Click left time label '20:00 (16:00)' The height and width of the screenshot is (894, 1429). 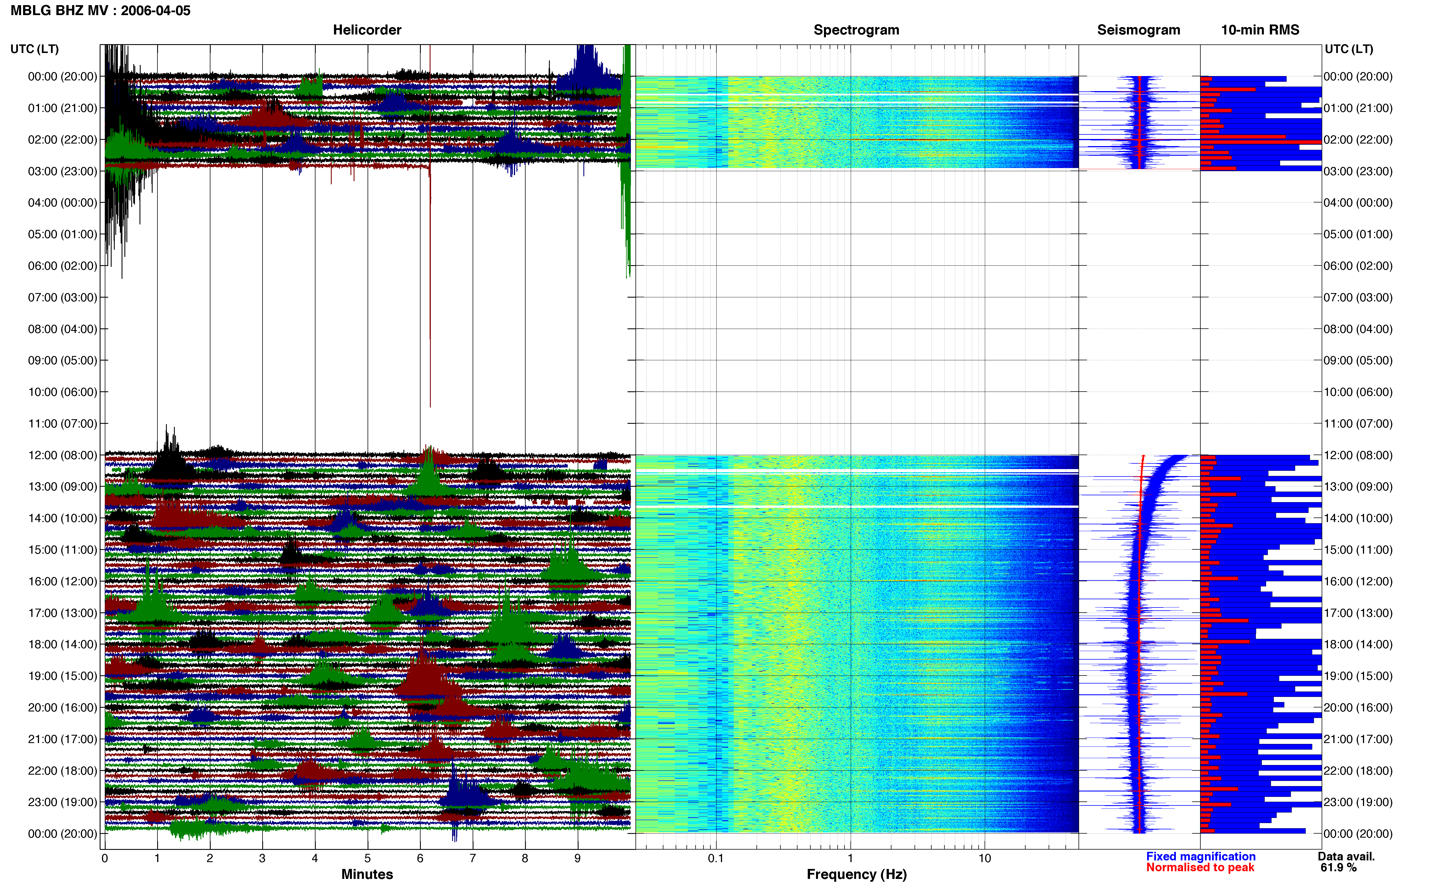point(63,708)
